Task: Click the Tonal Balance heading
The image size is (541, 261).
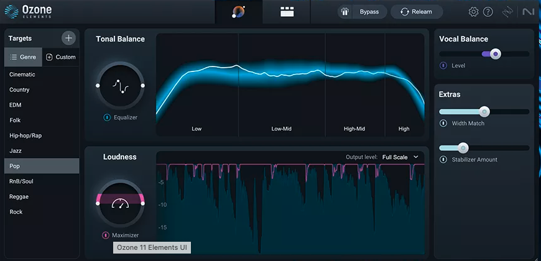Action: [x=121, y=39]
